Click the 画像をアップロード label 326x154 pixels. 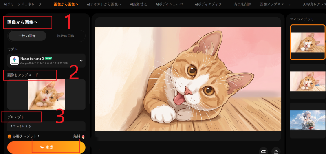click(23, 75)
